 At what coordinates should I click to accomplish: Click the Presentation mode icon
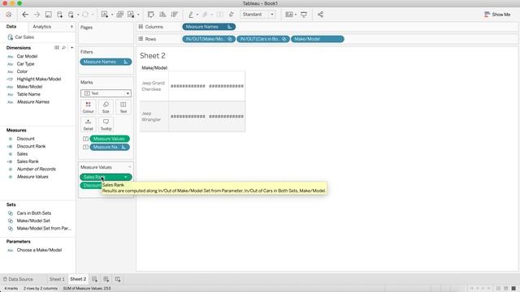point(304,15)
